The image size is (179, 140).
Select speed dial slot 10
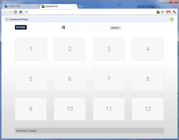coord(70,109)
